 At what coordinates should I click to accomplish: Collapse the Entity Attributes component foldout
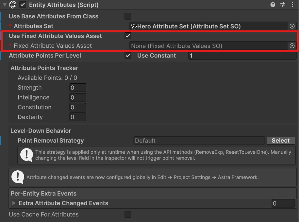tap(5, 5)
